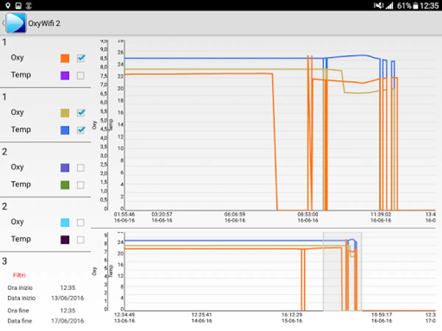Click the Ora inizio label
This screenshot has height=331, width=442.
(20, 288)
